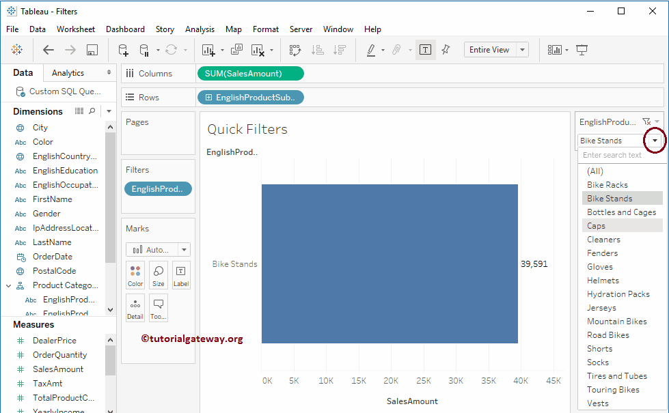Click the Save disk icon
The height and width of the screenshot is (413, 669).
click(92, 50)
